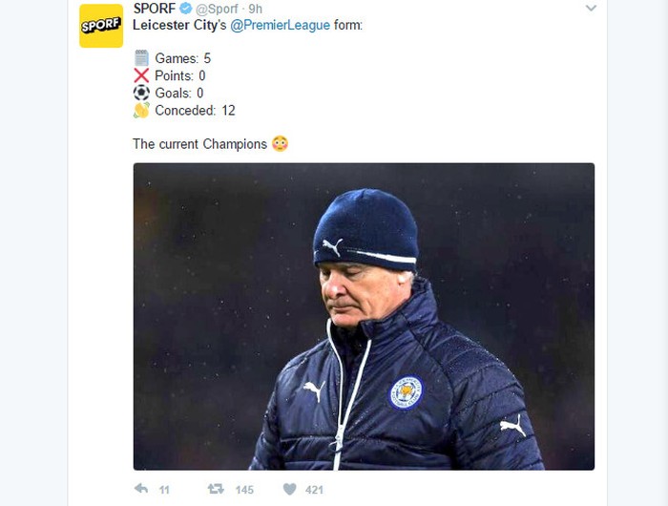Retweet the post using the retweet icon
Viewport: 668px width, 506px height.
click(216, 489)
